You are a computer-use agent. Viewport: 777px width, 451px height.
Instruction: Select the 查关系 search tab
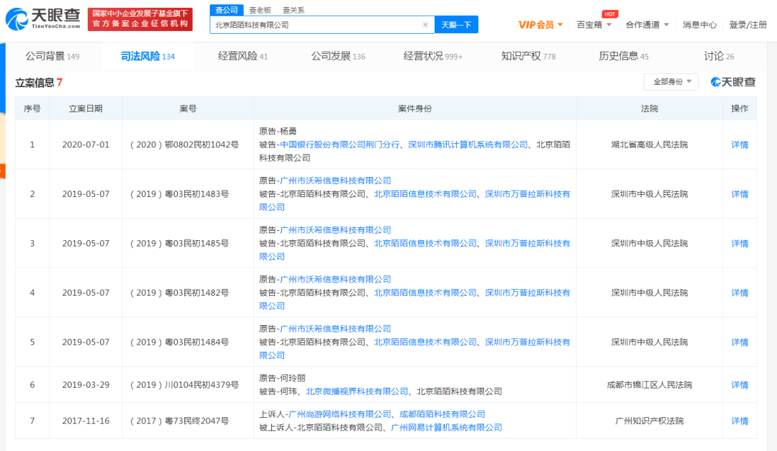click(x=293, y=10)
